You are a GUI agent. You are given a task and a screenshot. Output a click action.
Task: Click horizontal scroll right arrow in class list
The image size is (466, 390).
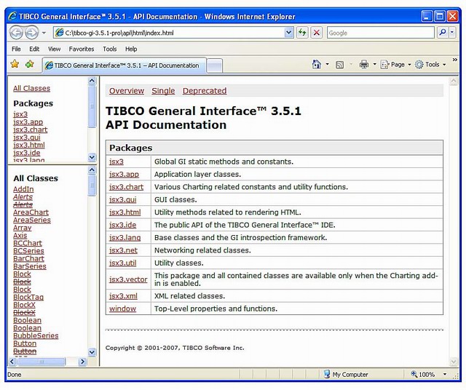(x=82, y=362)
